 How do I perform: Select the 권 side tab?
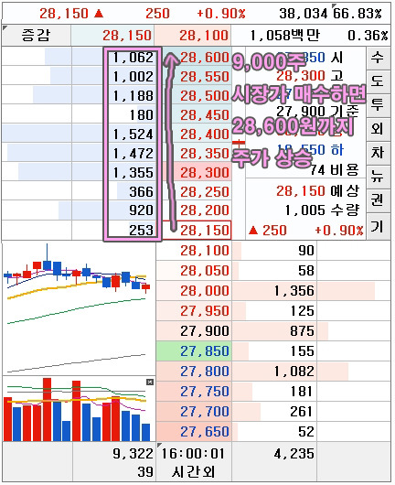coord(377,200)
